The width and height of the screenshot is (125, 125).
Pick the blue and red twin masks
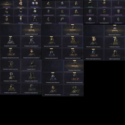tap(35, 4)
